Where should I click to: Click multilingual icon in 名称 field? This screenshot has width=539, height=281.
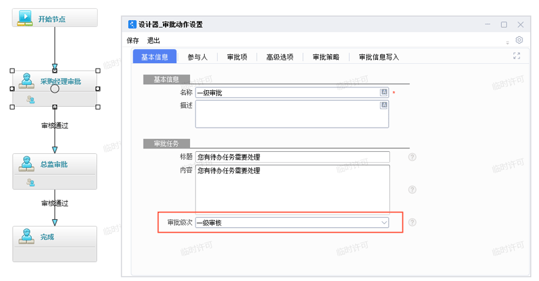coord(383,92)
